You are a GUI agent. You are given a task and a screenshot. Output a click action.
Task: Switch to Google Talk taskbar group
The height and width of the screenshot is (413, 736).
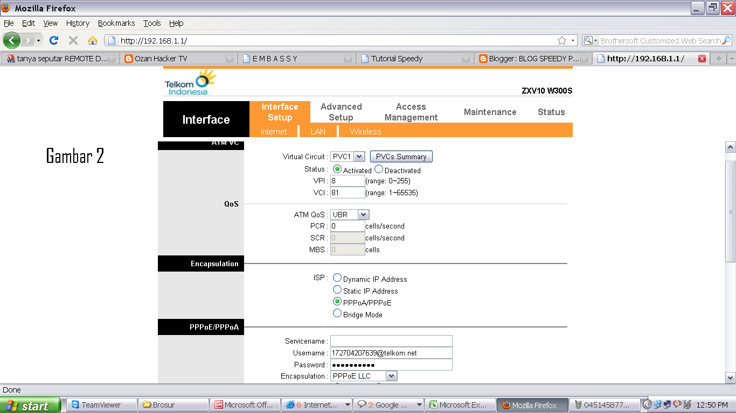click(x=388, y=405)
